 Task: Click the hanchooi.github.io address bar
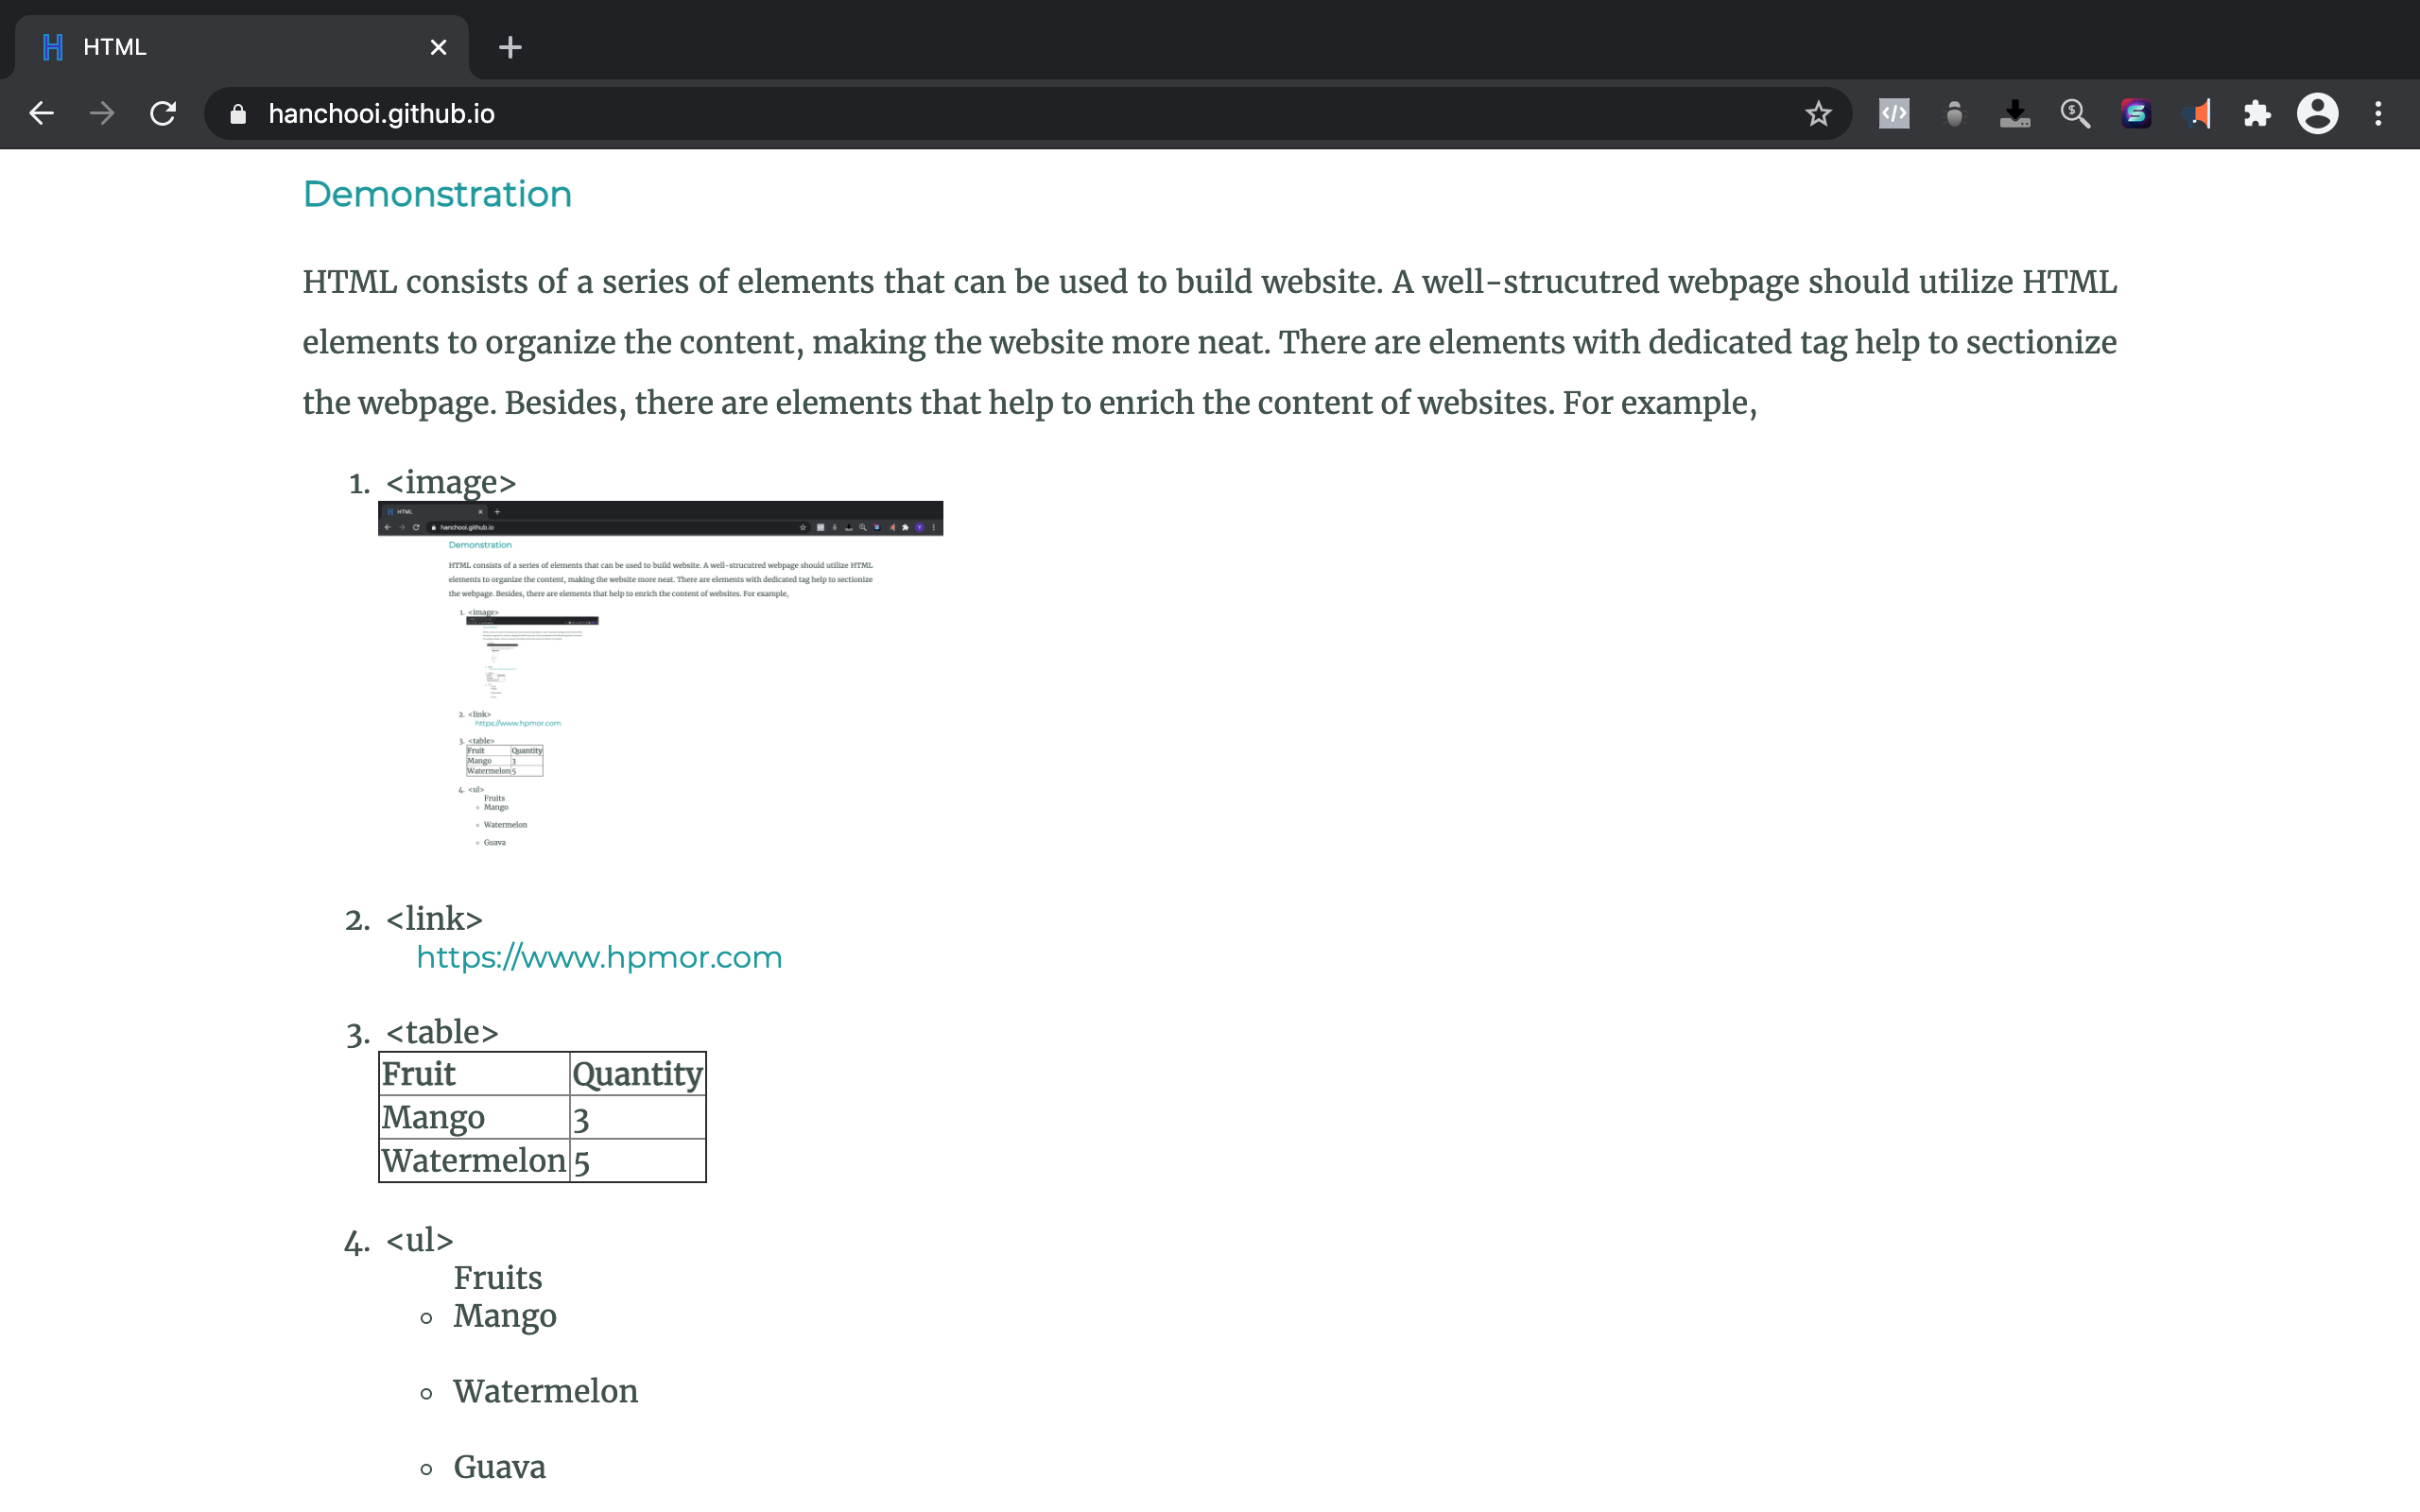coord(900,114)
